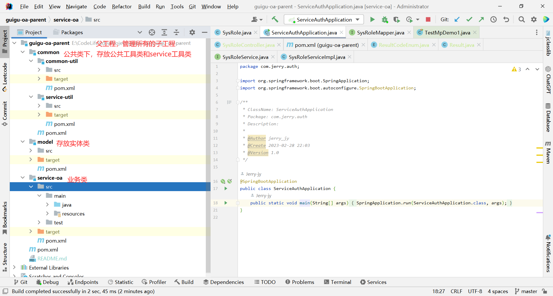Image resolution: width=553 pixels, height=296 pixels.
Task: Open the Refactor menu
Action: 122,6
